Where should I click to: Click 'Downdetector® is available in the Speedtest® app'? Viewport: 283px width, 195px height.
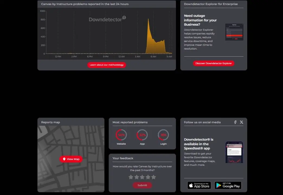click(198, 144)
